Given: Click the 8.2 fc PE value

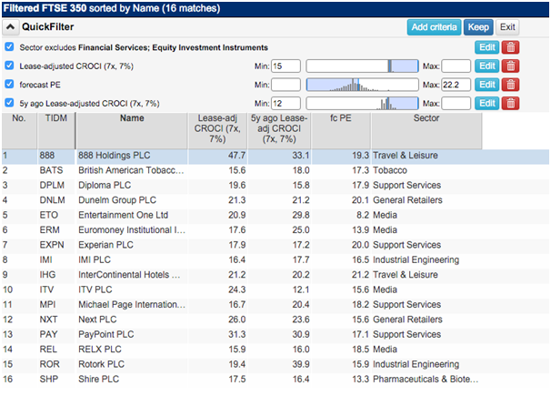Looking at the screenshot, I should (362, 215).
